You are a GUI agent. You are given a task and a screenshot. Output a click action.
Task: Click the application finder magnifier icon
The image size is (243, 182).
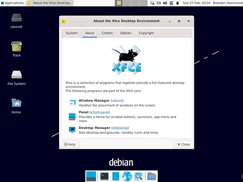(139, 176)
